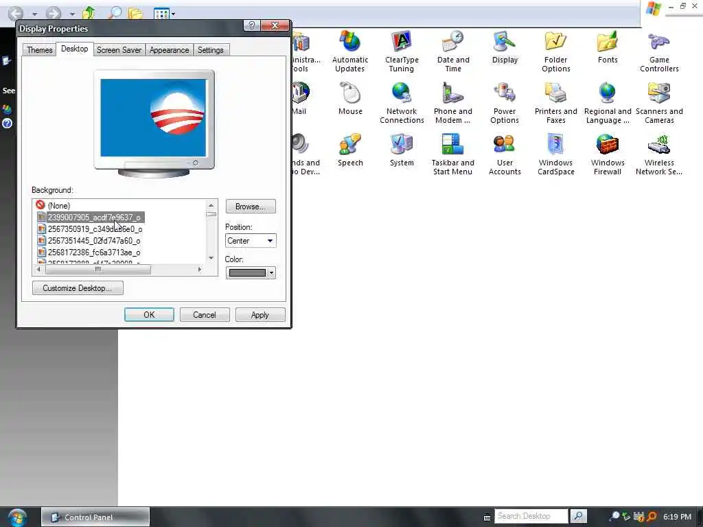Open Network Connections

(x=402, y=103)
